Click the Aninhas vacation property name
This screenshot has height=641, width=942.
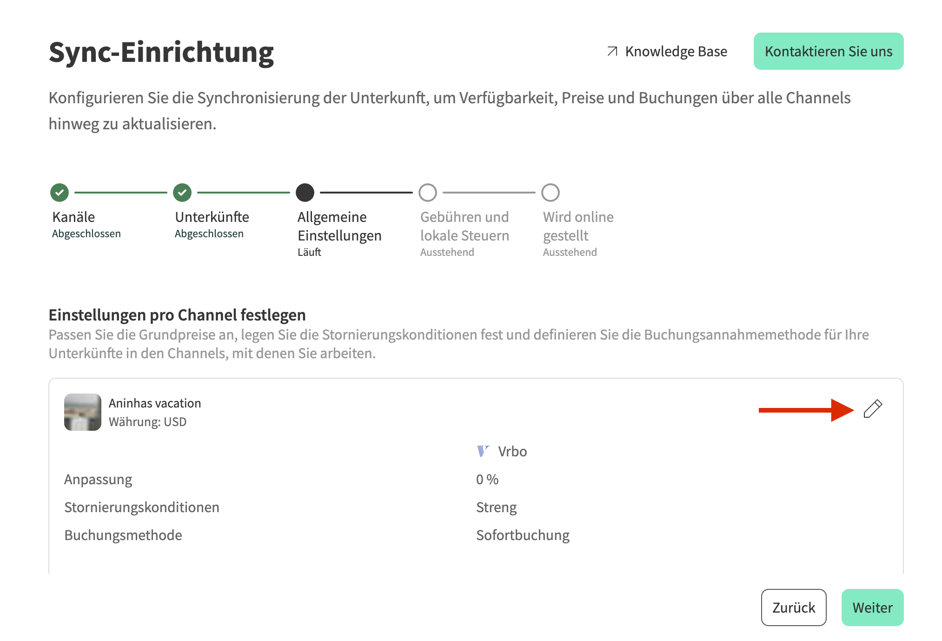point(155,403)
